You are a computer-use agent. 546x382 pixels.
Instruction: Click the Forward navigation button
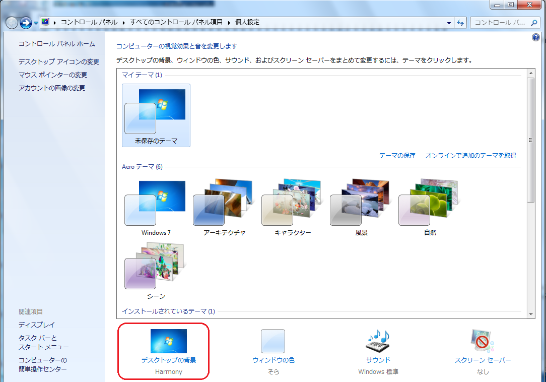(x=26, y=23)
